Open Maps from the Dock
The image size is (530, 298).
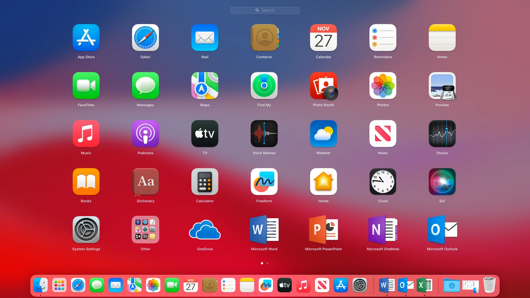point(134,285)
